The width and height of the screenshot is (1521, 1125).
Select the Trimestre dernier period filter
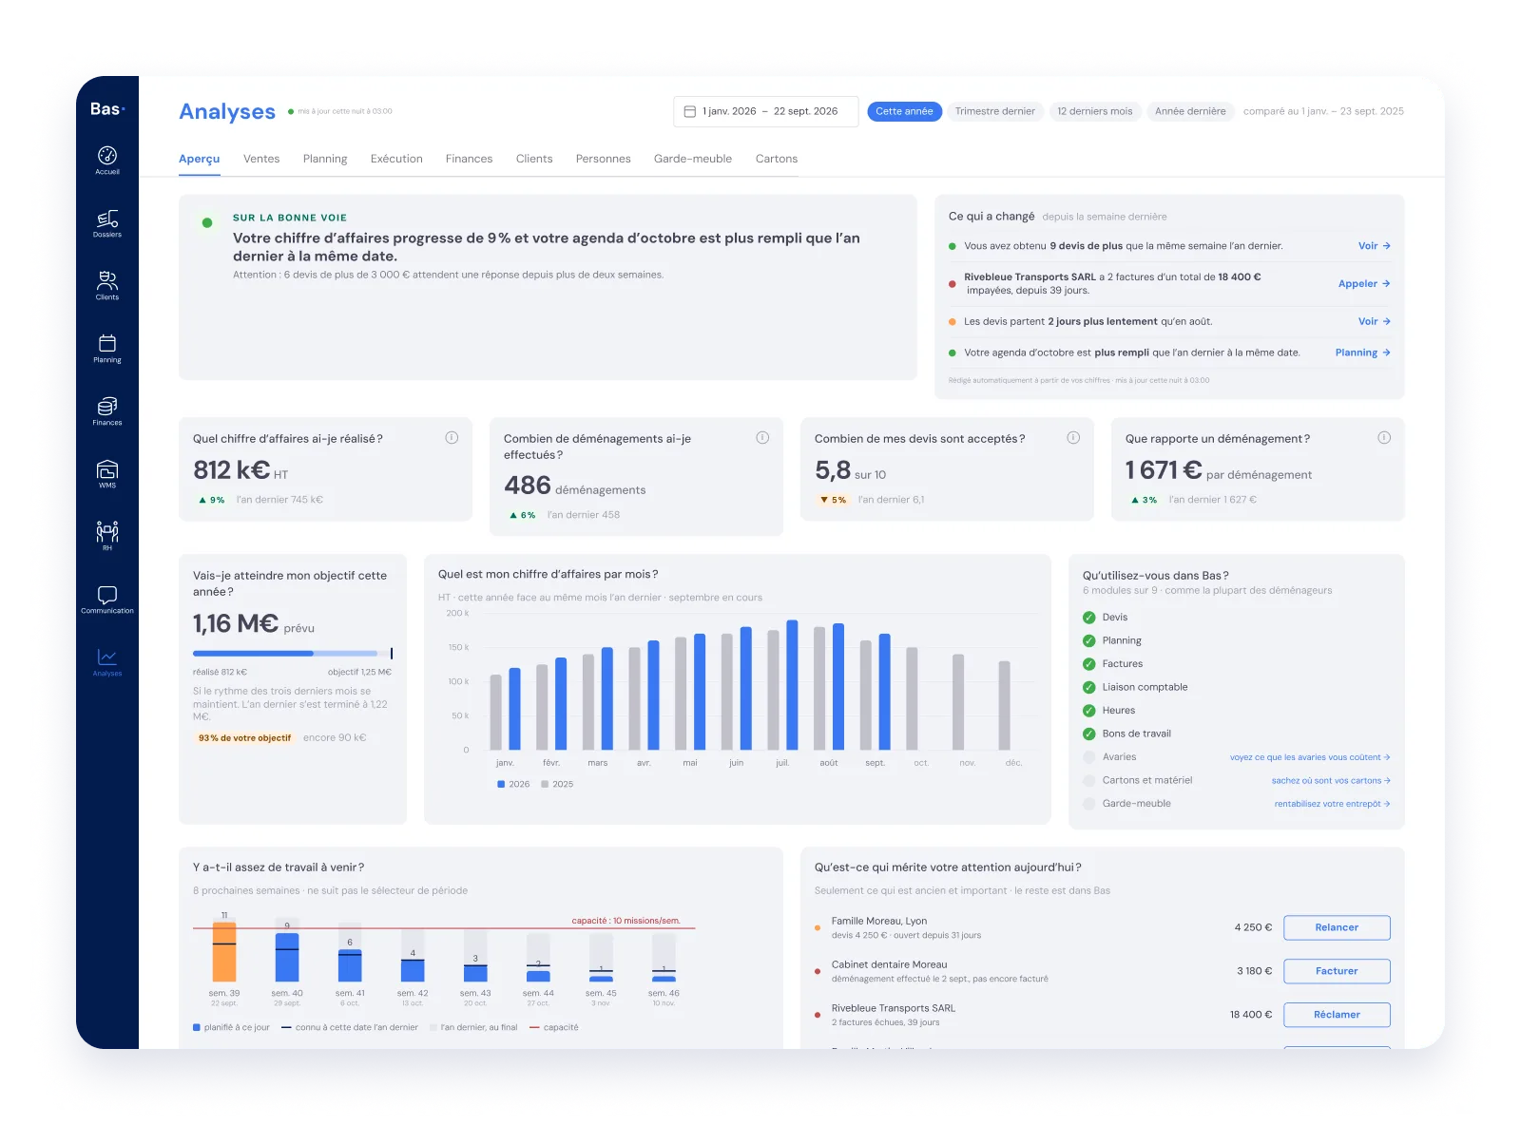995,111
